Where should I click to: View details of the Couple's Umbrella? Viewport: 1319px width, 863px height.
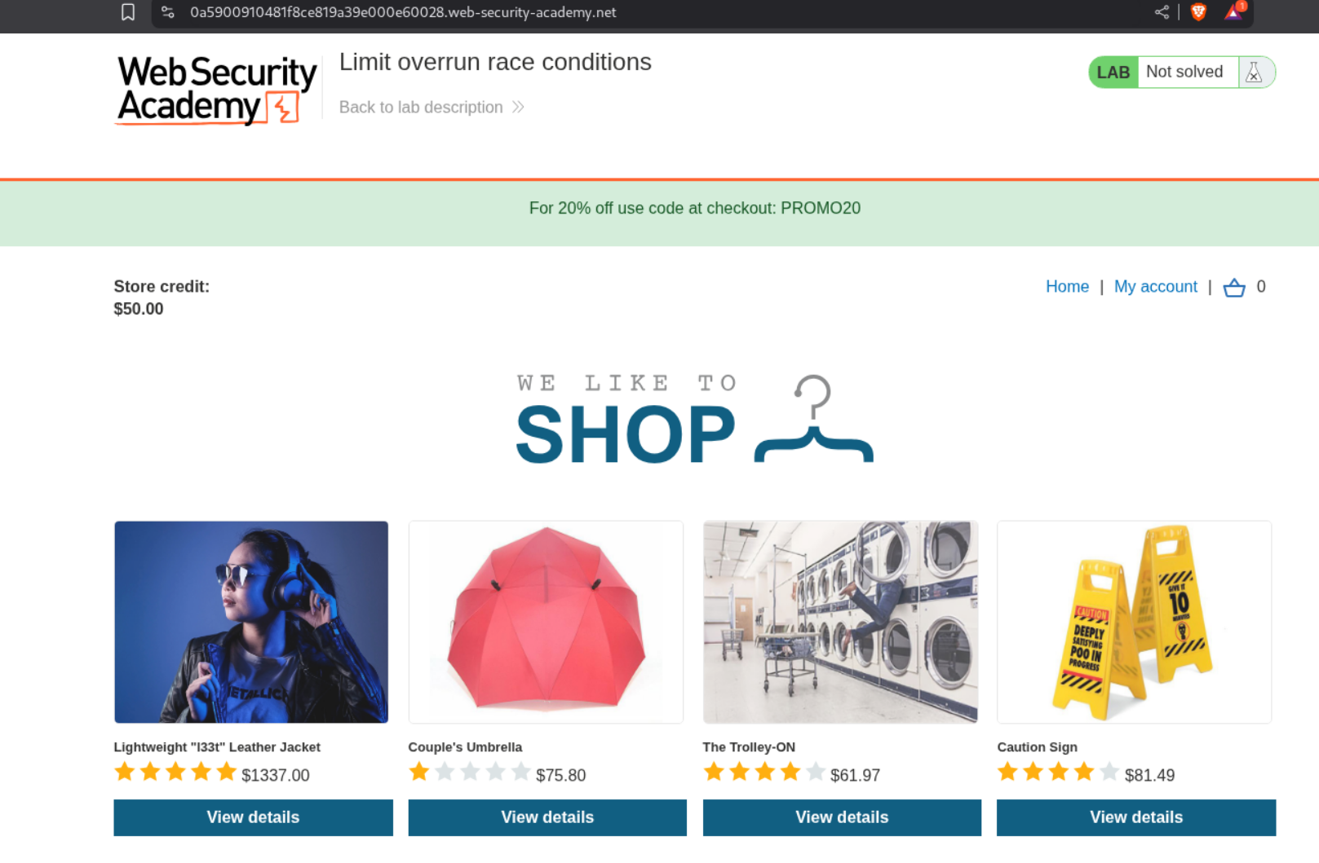(x=547, y=817)
